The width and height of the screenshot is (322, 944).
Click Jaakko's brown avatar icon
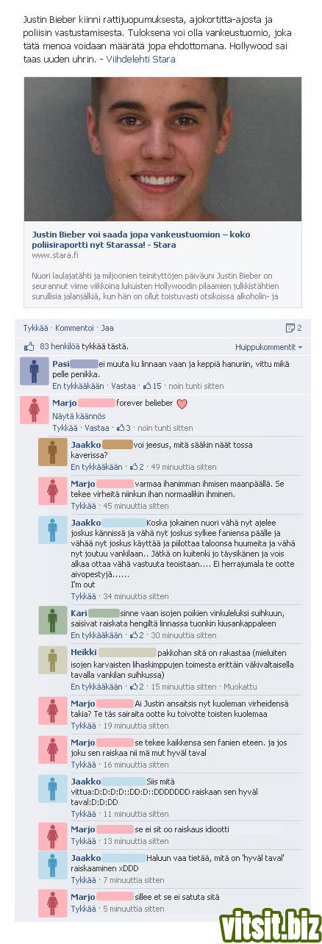pos(52,452)
